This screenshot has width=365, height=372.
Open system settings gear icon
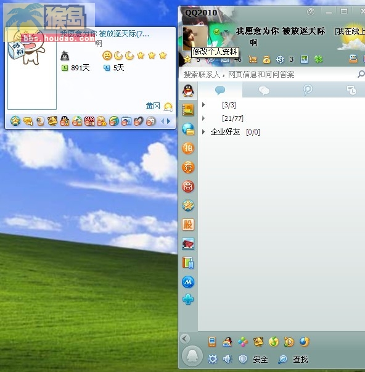212,359
